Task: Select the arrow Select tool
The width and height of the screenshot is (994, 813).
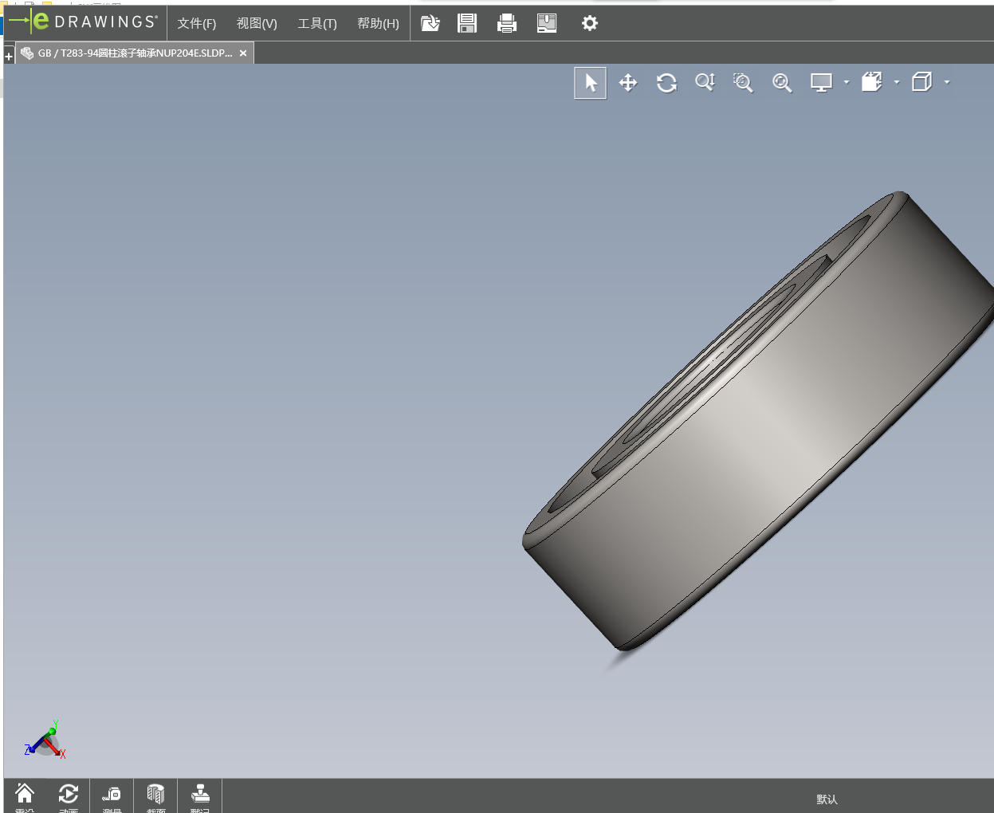Action: tap(591, 83)
